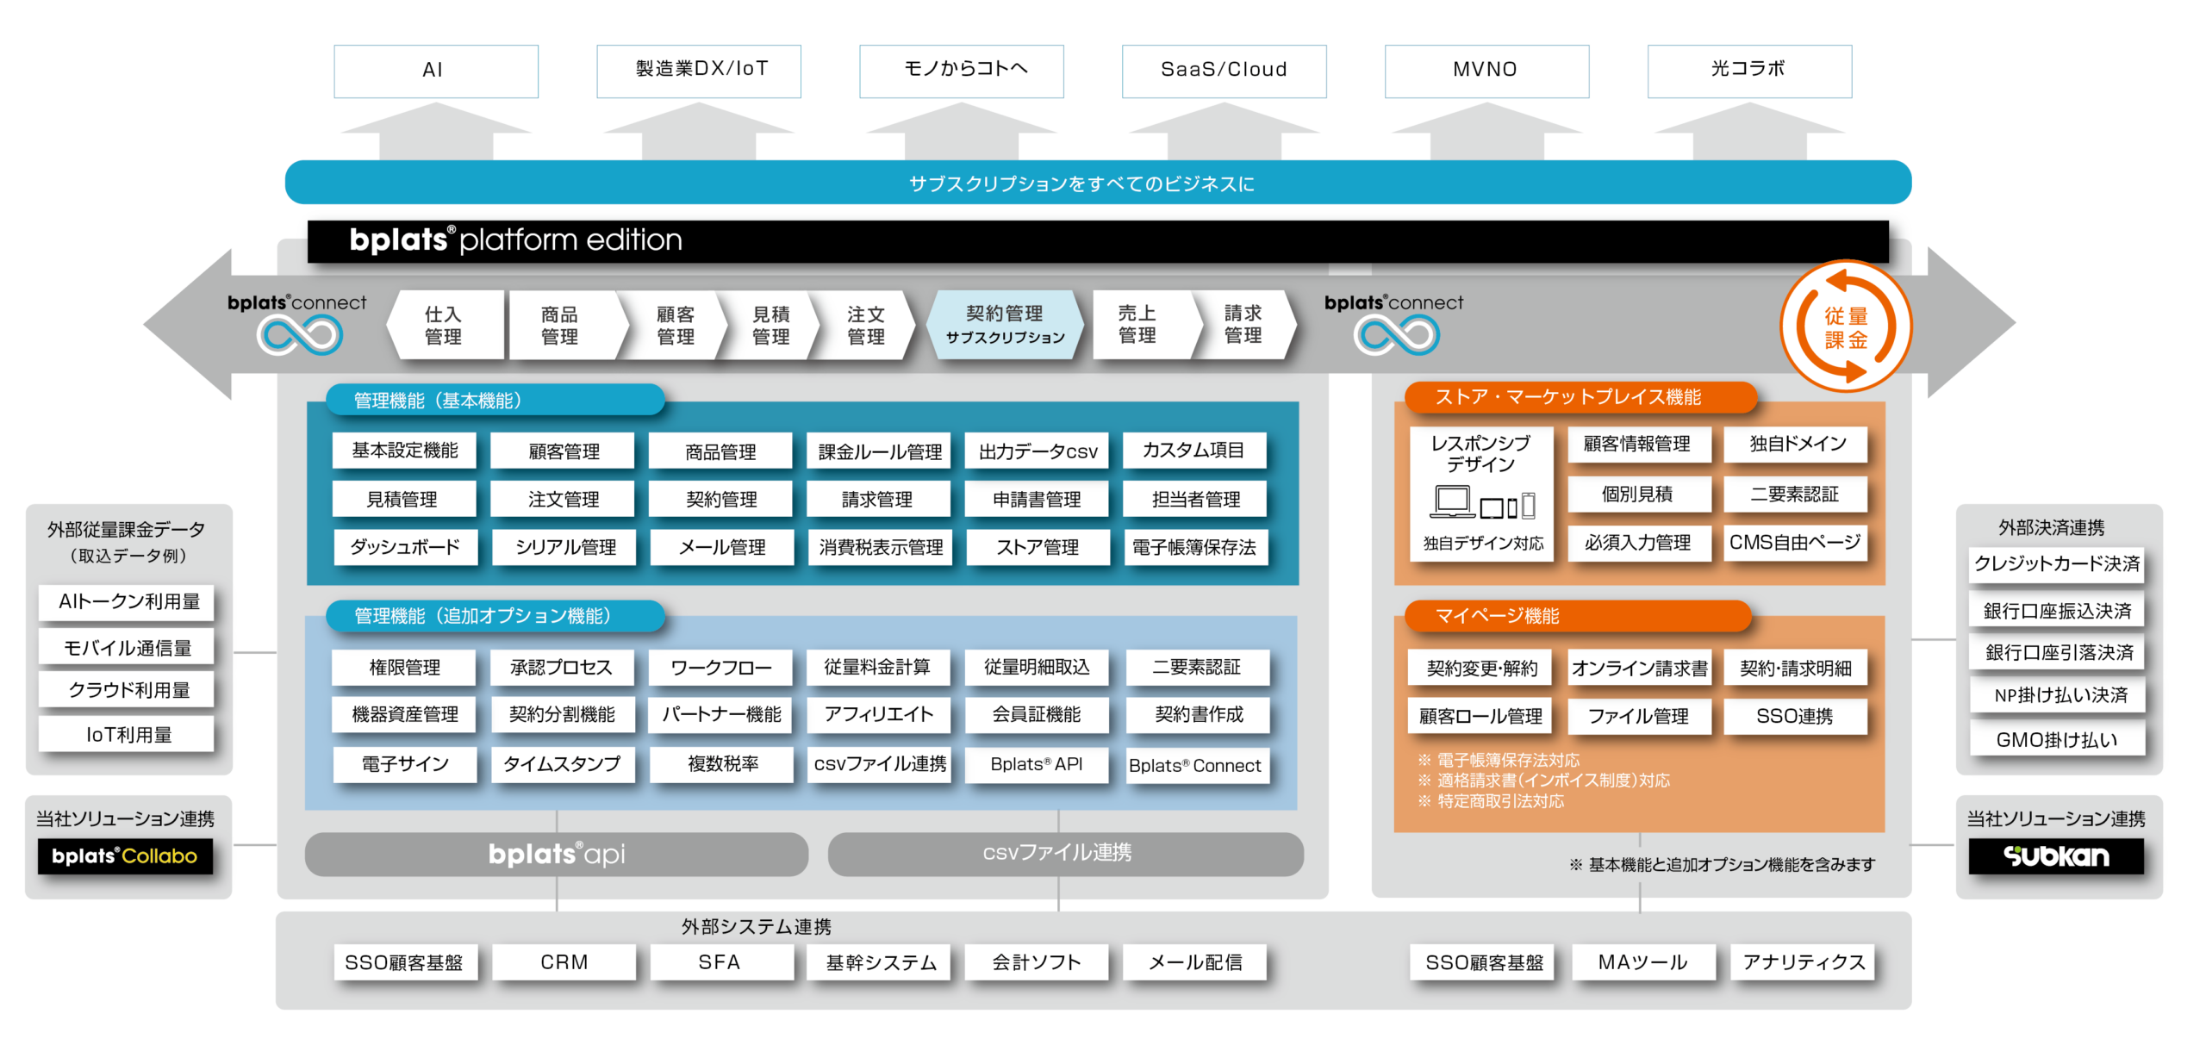The width and height of the screenshot is (2206, 1045).
Task: Click 契約変更･解約 in My Page features
Action: point(1480,669)
